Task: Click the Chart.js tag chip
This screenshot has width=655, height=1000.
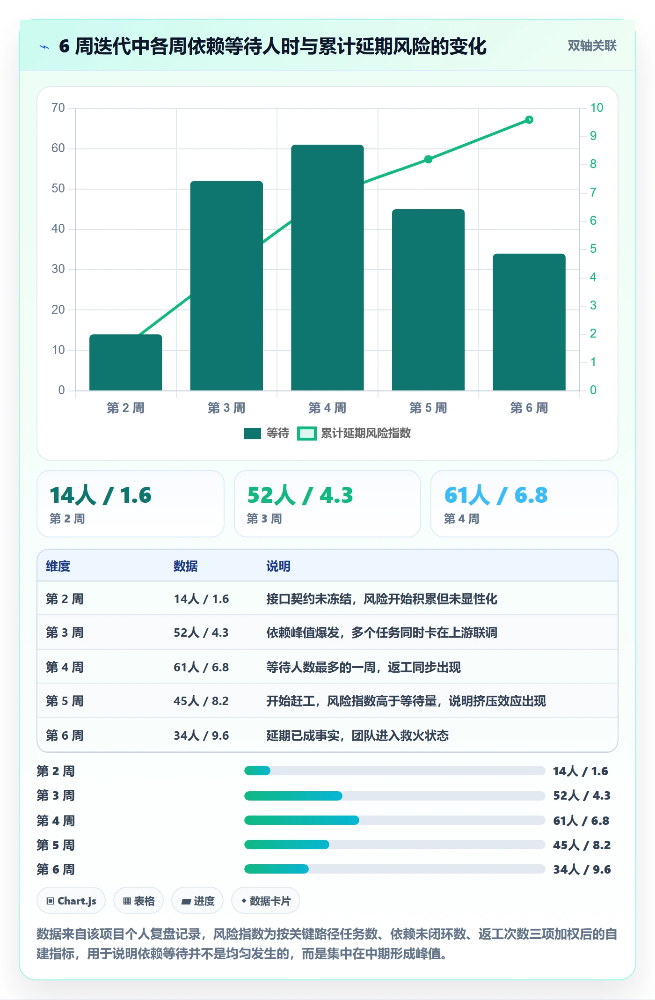Action: click(x=71, y=901)
